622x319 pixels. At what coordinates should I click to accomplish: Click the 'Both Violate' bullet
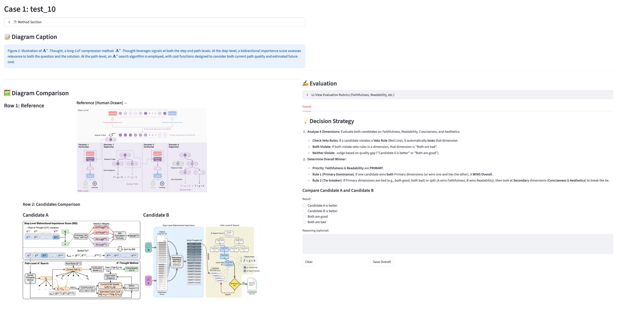[375, 147]
